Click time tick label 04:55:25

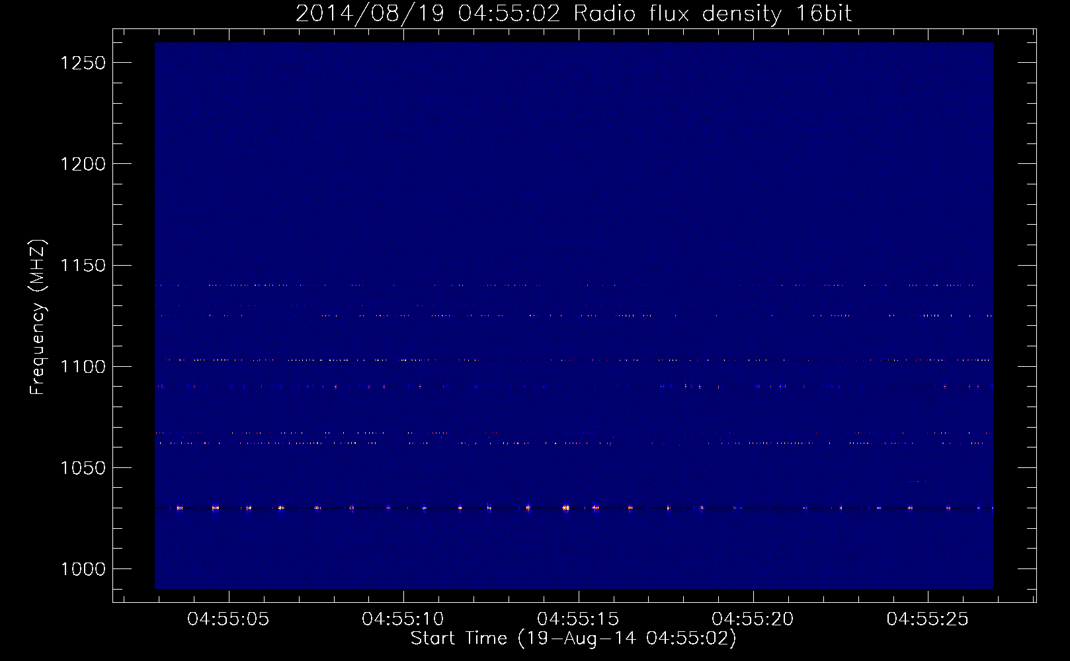(x=927, y=619)
